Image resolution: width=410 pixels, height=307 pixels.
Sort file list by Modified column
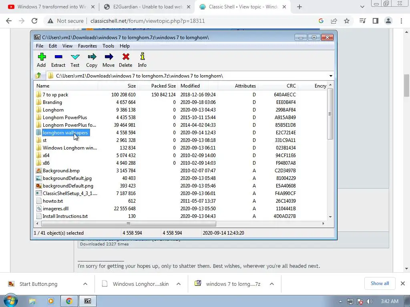pyautogui.click(x=198, y=86)
